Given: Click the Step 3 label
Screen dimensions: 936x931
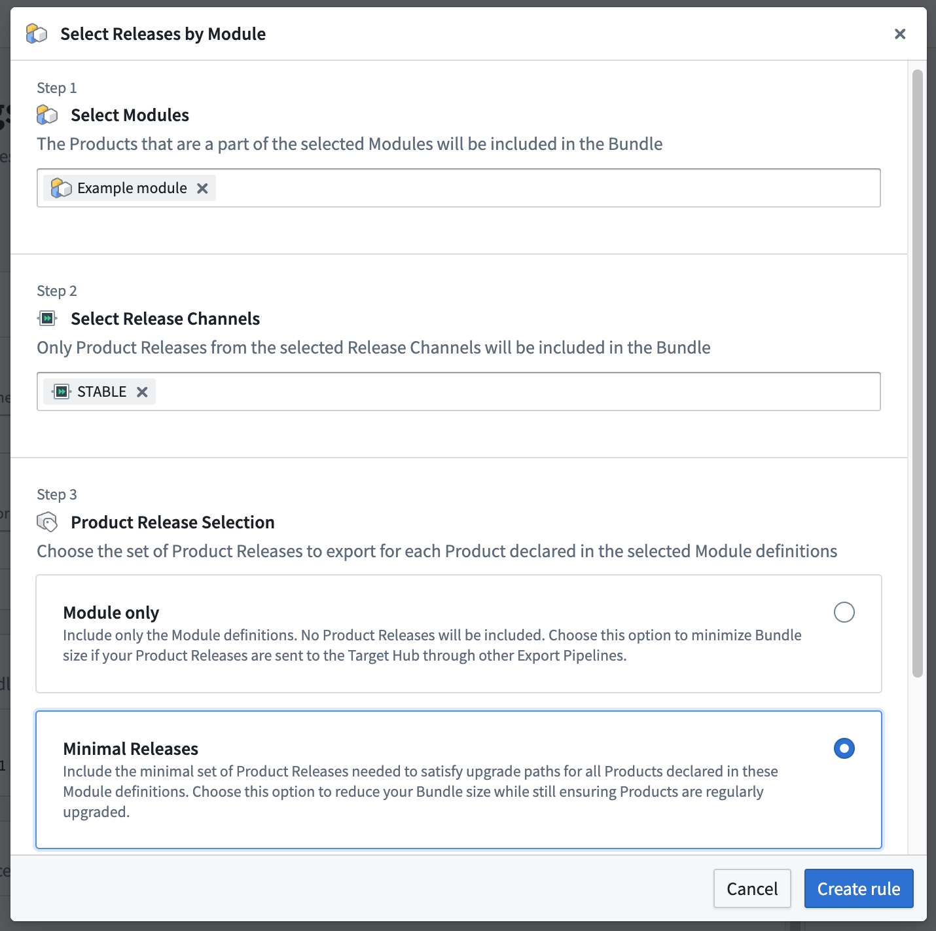Looking at the screenshot, I should (x=57, y=494).
